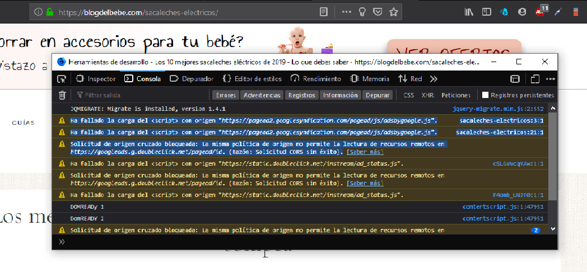The image size is (587, 272).
Task: Open the Memoria tab
Action: pos(370,79)
